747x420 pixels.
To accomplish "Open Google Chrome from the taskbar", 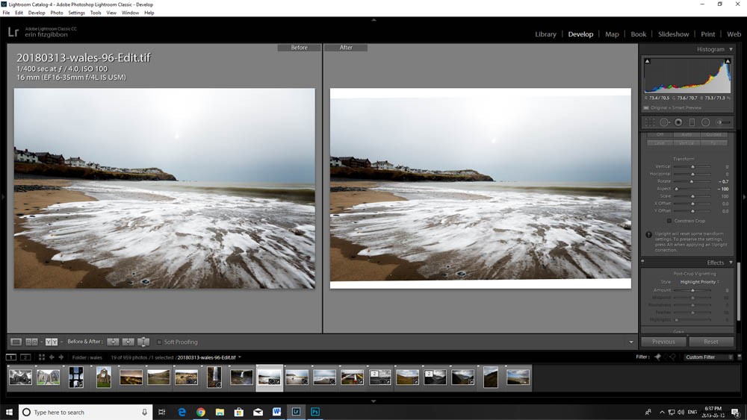I will (200, 412).
